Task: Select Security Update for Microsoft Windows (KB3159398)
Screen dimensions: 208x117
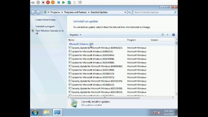Action: coord(97,89)
